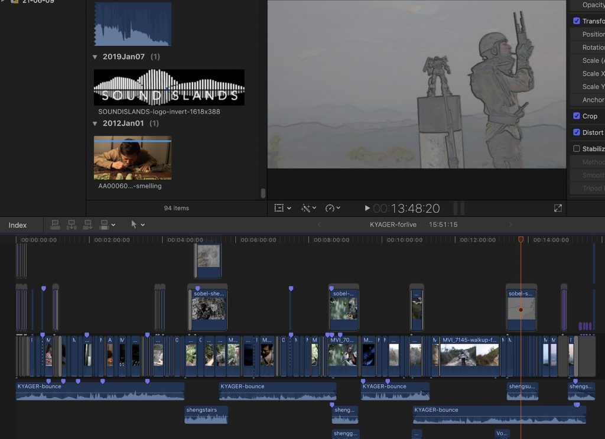605x439 pixels.
Task: Click the overwrite clip edit icon
Action: click(x=105, y=225)
